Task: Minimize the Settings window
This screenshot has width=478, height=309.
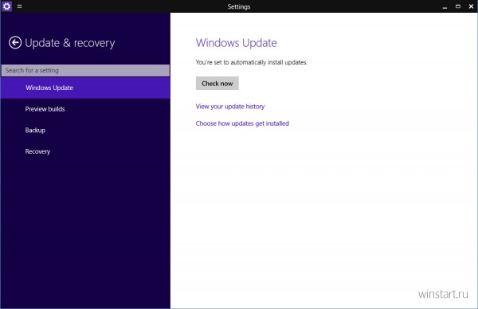Action: click(x=445, y=6)
